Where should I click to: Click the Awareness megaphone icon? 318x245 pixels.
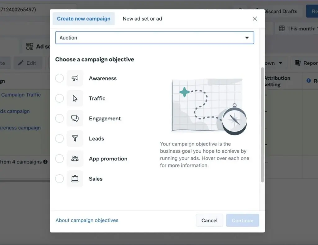click(x=75, y=78)
